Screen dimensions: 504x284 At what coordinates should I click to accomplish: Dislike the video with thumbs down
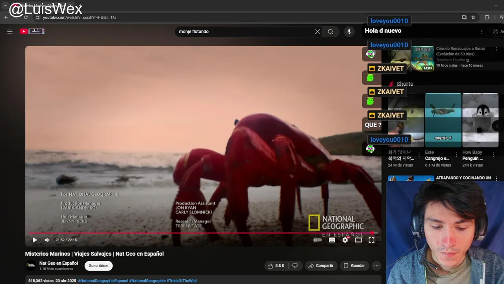pyautogui.click(x=295, y=266)
